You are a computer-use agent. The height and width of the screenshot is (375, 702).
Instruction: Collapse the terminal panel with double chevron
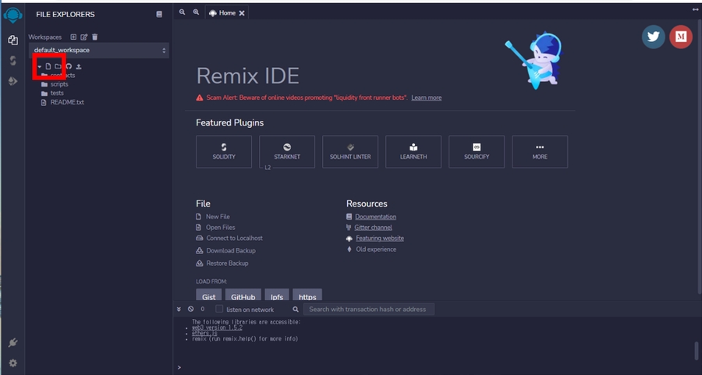coord(180,310)
